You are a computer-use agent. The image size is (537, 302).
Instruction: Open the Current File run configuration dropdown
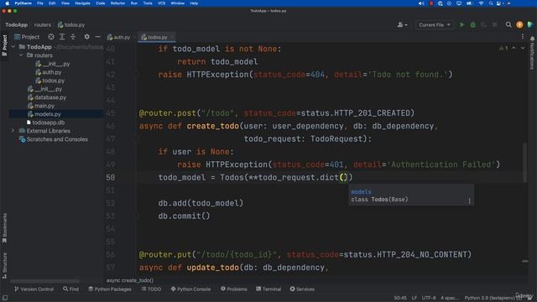coord(435,24)
